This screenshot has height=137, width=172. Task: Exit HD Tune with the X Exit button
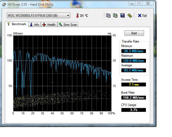[142, 16]
